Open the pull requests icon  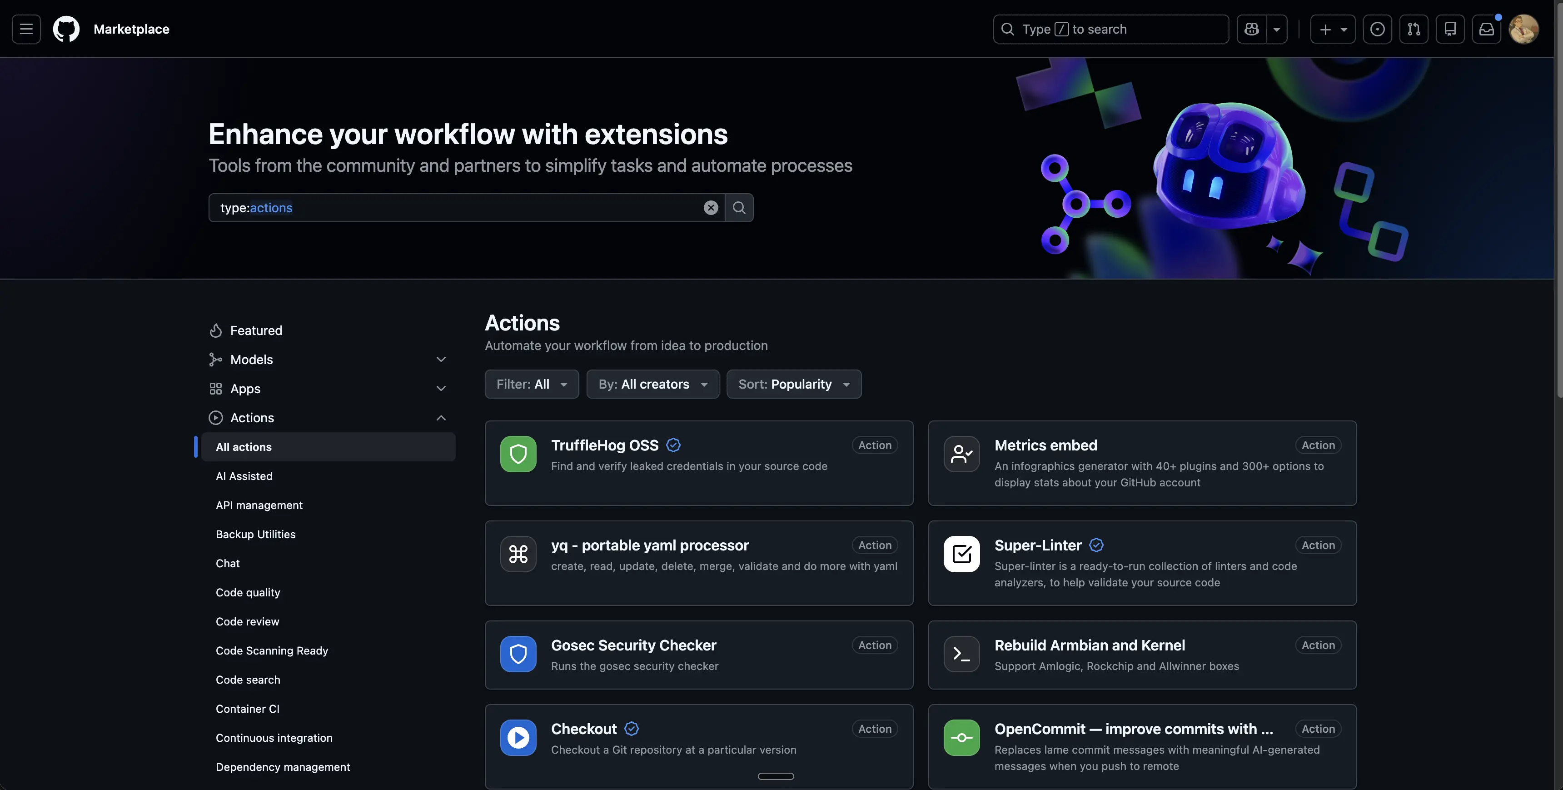click(x=1414, y=29)
